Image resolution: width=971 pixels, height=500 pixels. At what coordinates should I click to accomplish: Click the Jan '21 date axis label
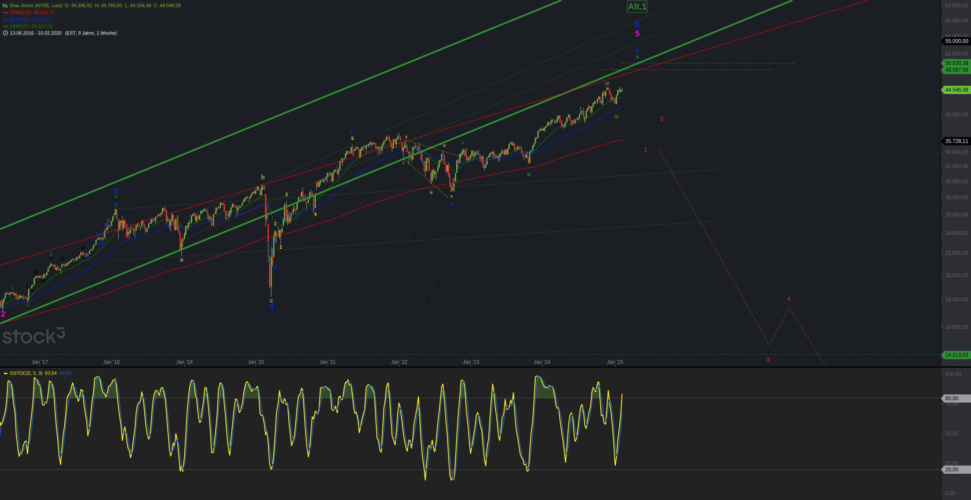point(328,362)
